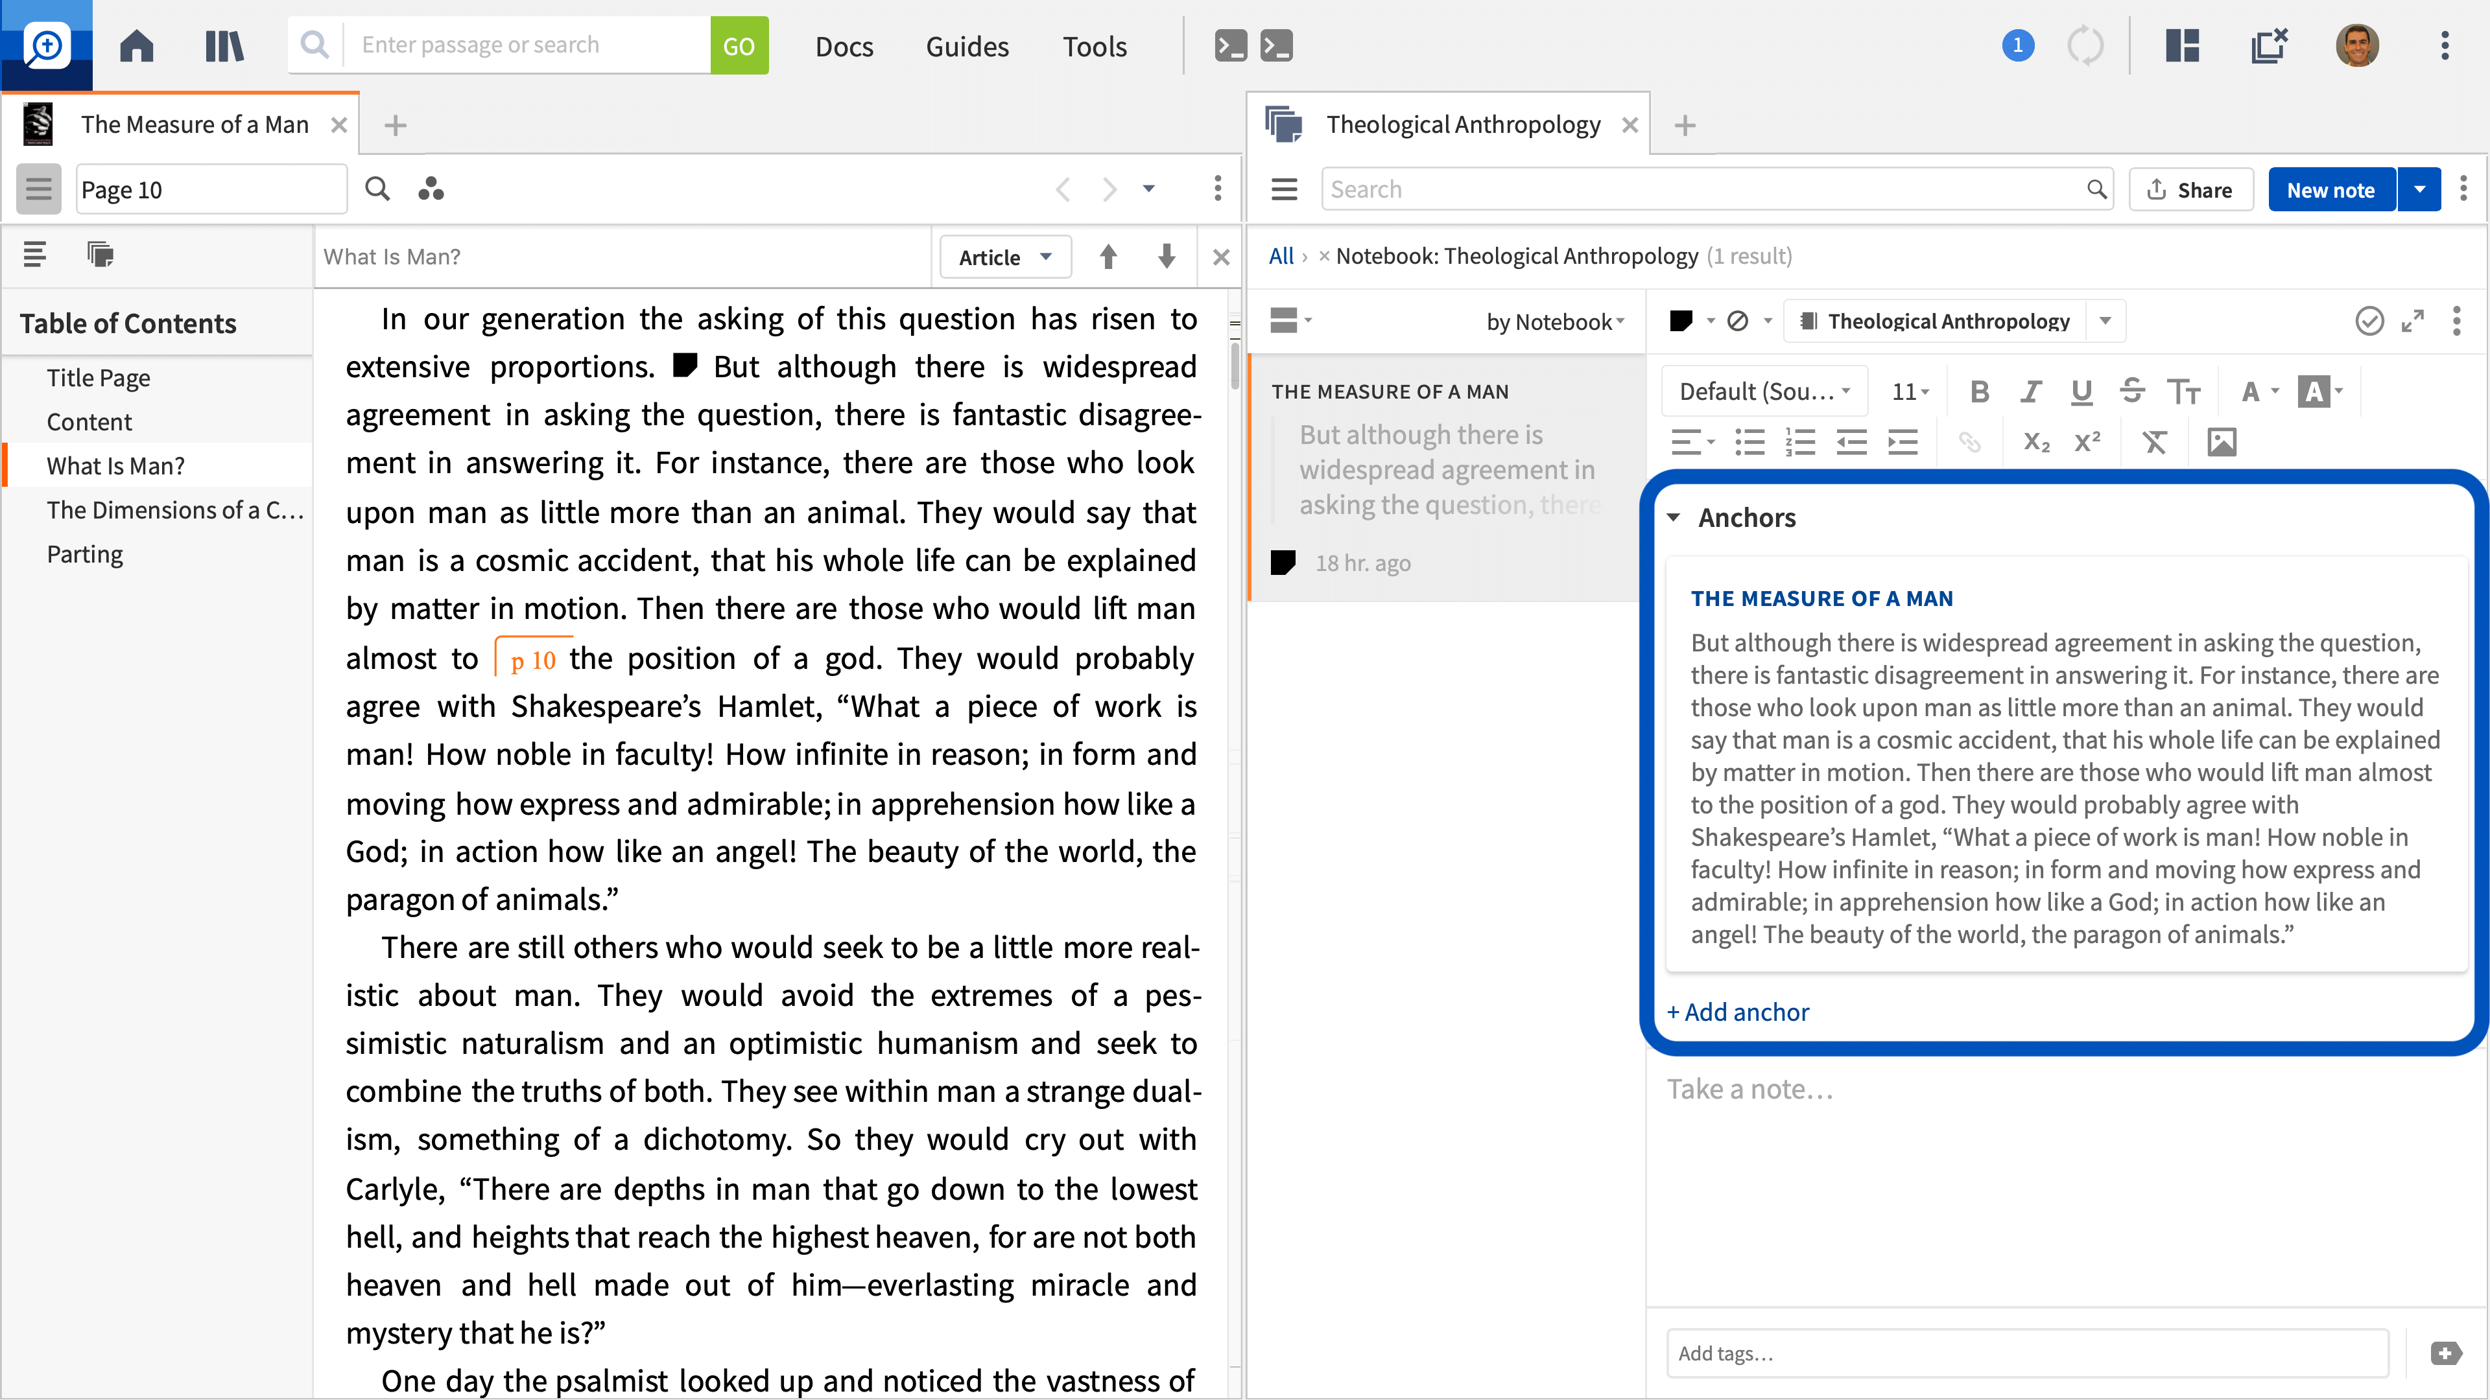Jump to next article with down arrow
This screenshot has width=2490, height=1400.
(x=1167, y=256)
